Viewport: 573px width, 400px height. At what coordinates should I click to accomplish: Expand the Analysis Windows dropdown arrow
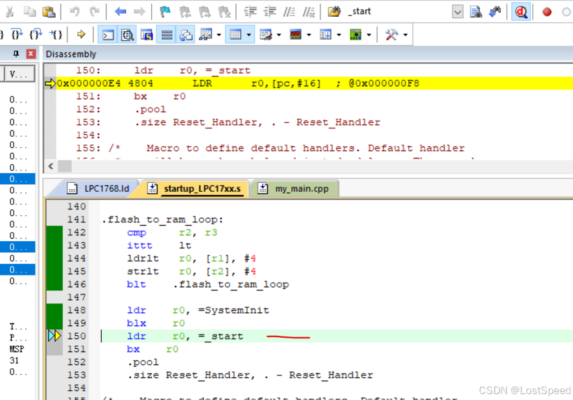(309, 35)
